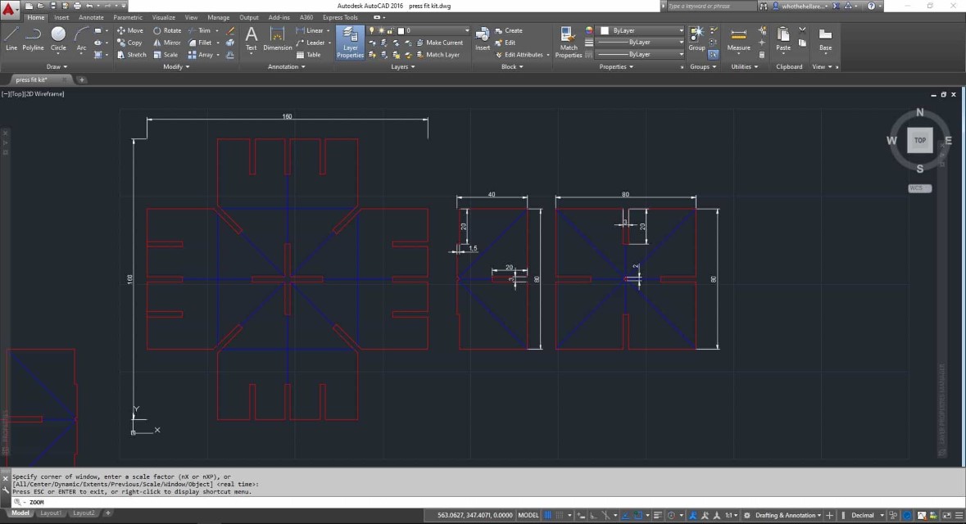Screen dimensions: 966x524
Task: Expand the Draw panel
Action: point(57,66)
